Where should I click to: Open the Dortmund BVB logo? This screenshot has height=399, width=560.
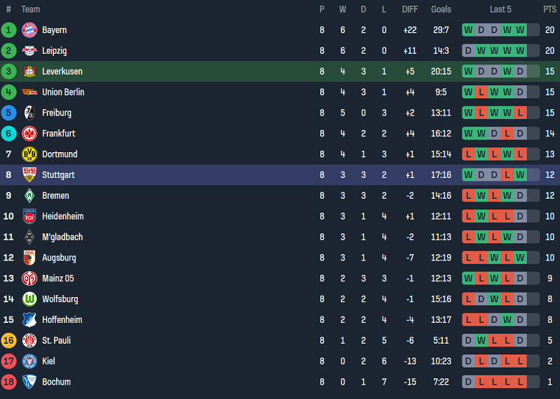coord(29,154)
